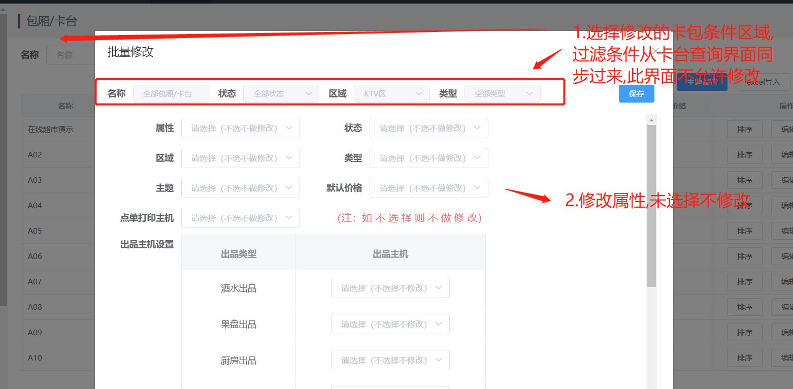Click 排序 button in the A02 row
The image size is (793, 389).
pos(744,155)
